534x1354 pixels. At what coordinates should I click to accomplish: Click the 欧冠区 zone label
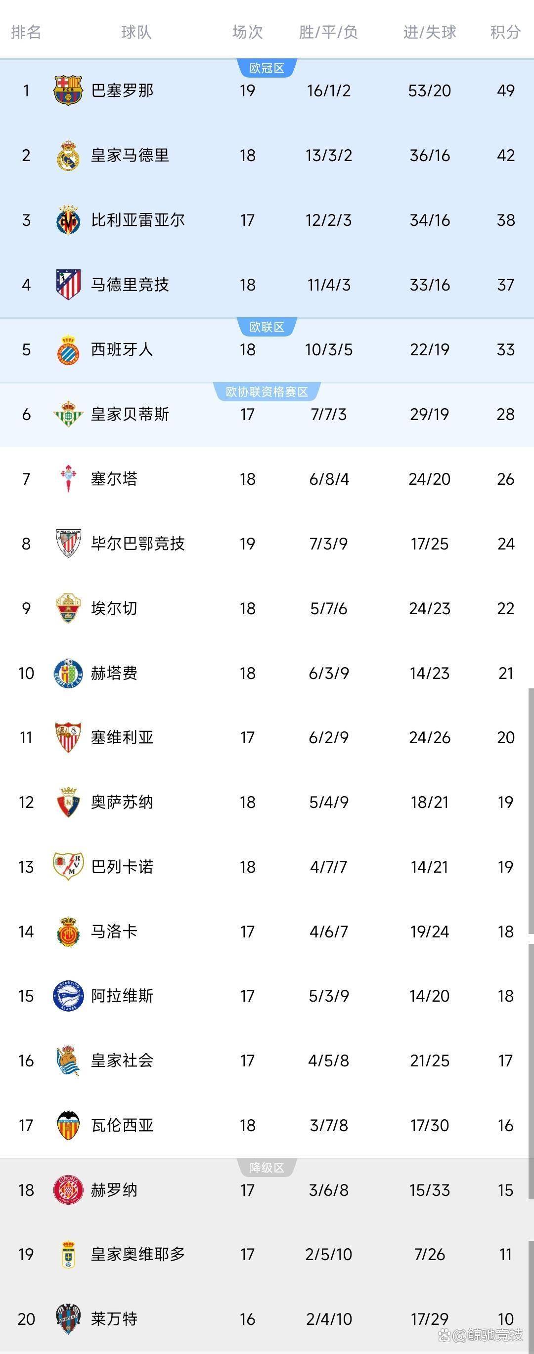(267, 68)
